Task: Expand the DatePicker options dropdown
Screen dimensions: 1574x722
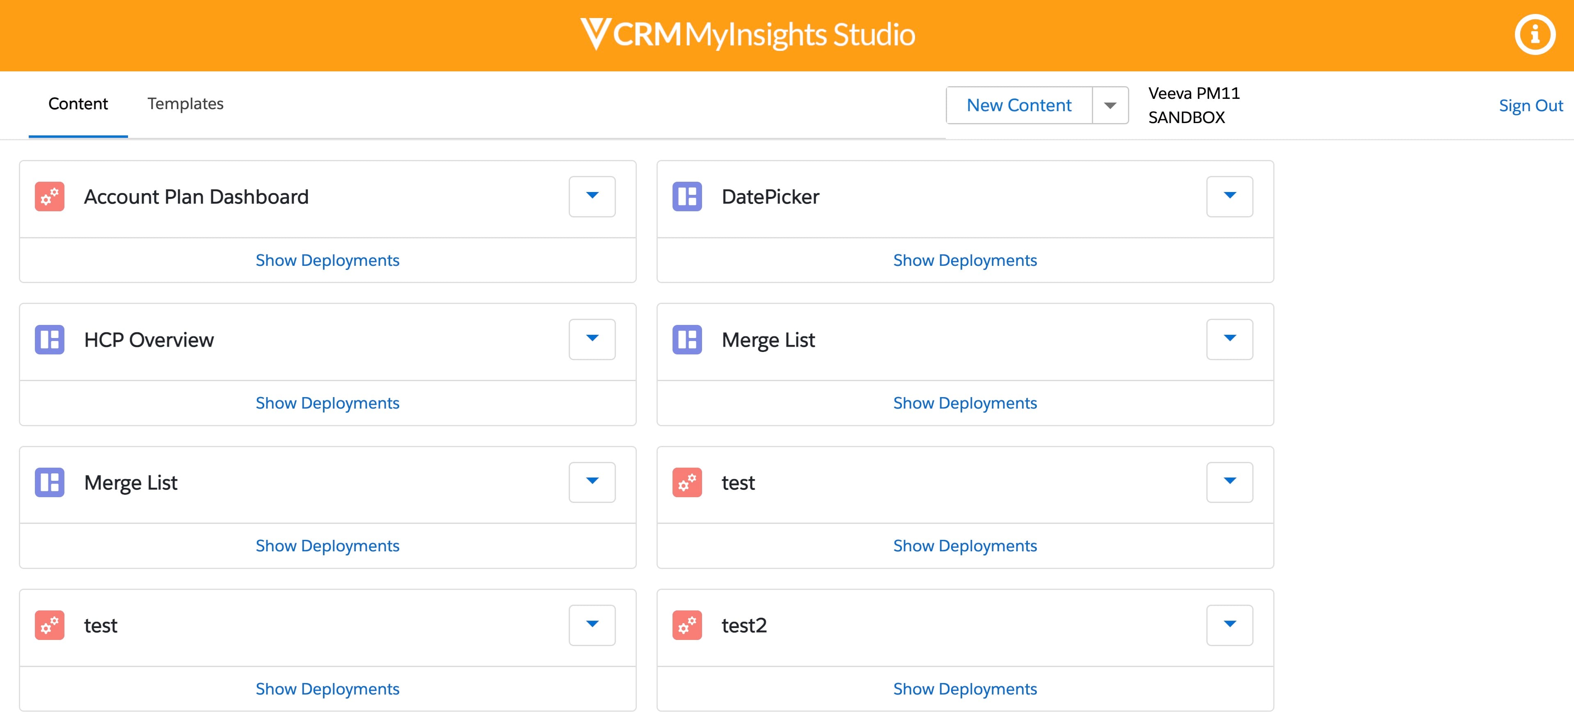Action: click(x=1229, y=196)
